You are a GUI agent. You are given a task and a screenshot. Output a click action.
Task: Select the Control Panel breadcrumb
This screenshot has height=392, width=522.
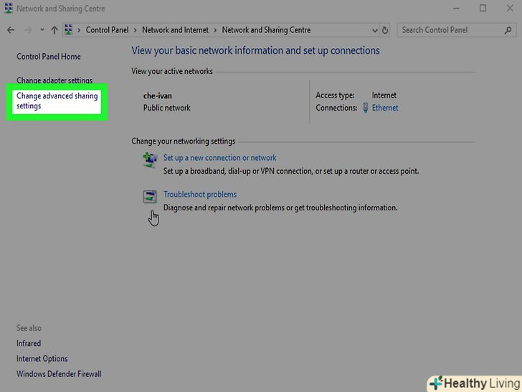point(108,30)
